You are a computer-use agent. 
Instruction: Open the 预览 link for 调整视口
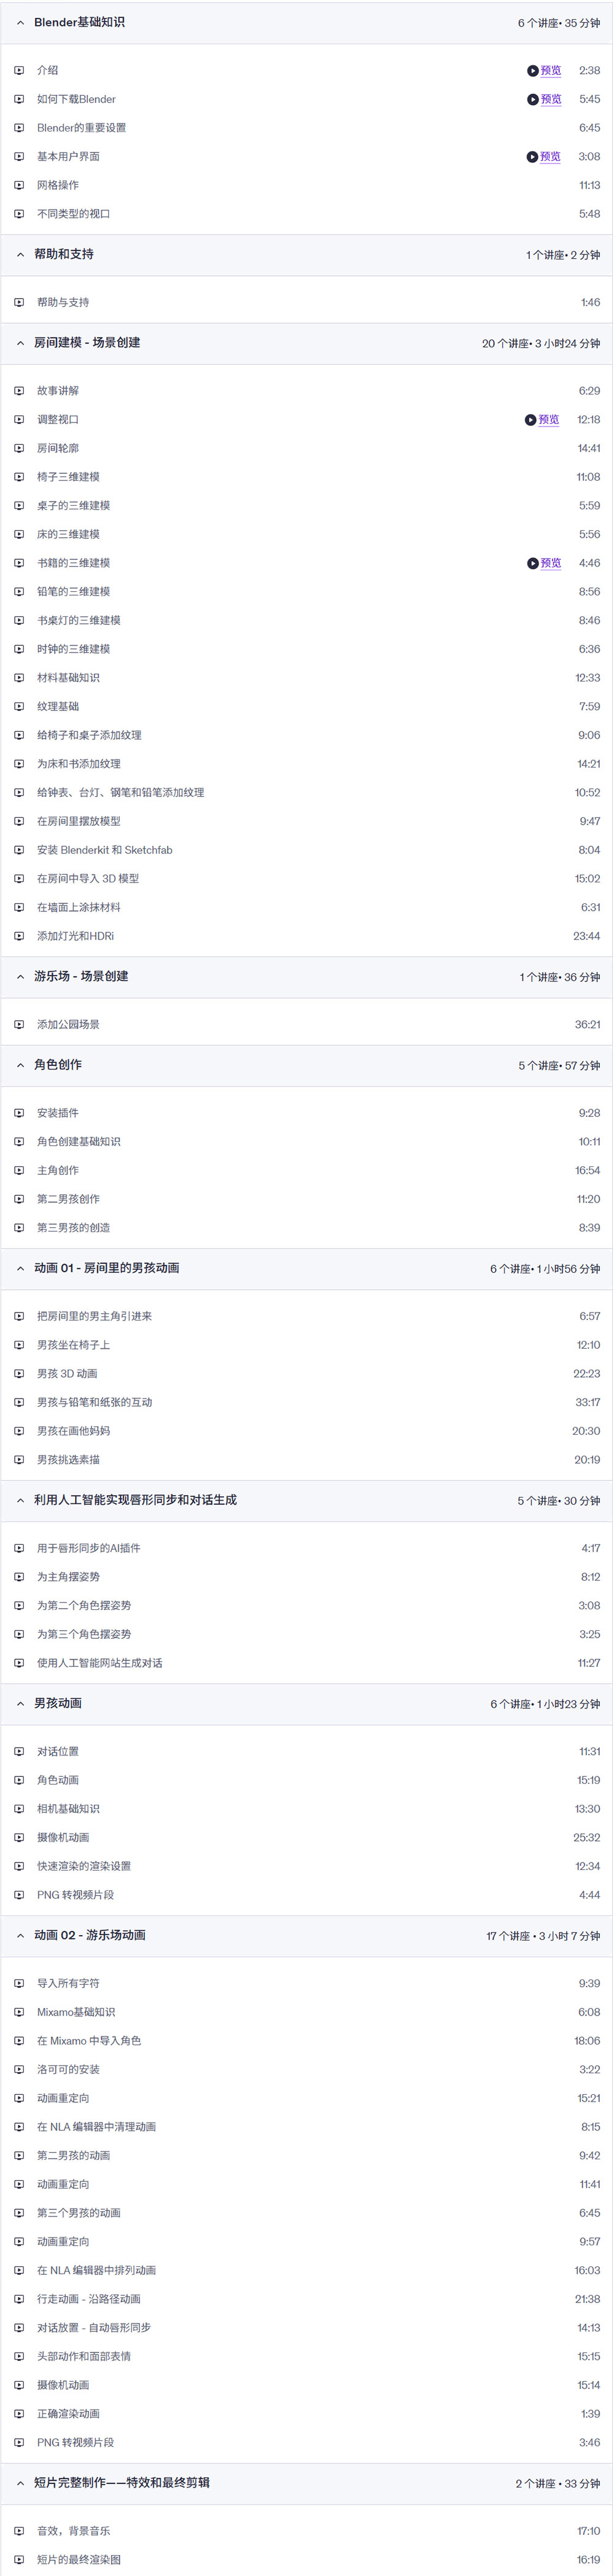(x=548, y=420)
